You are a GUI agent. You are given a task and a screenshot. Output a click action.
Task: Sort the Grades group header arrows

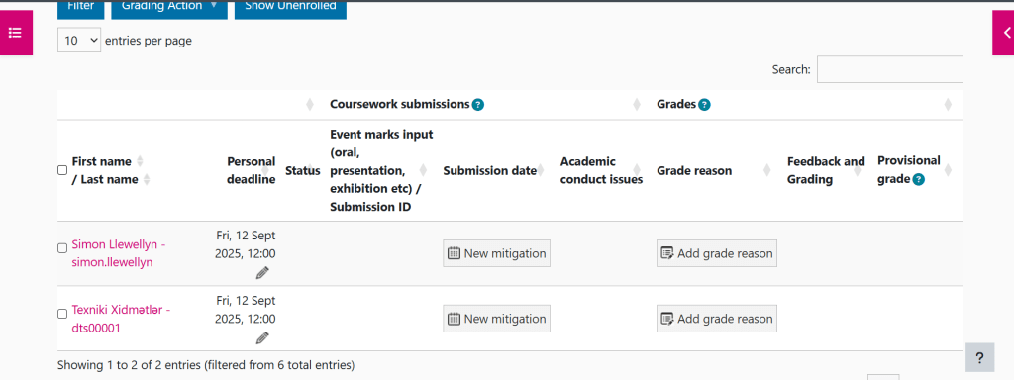948,104
